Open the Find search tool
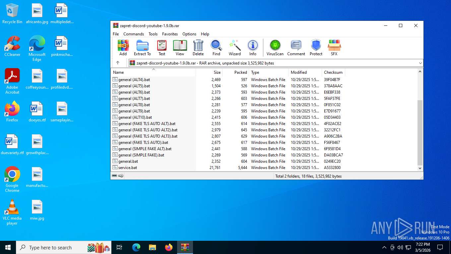 216,48
